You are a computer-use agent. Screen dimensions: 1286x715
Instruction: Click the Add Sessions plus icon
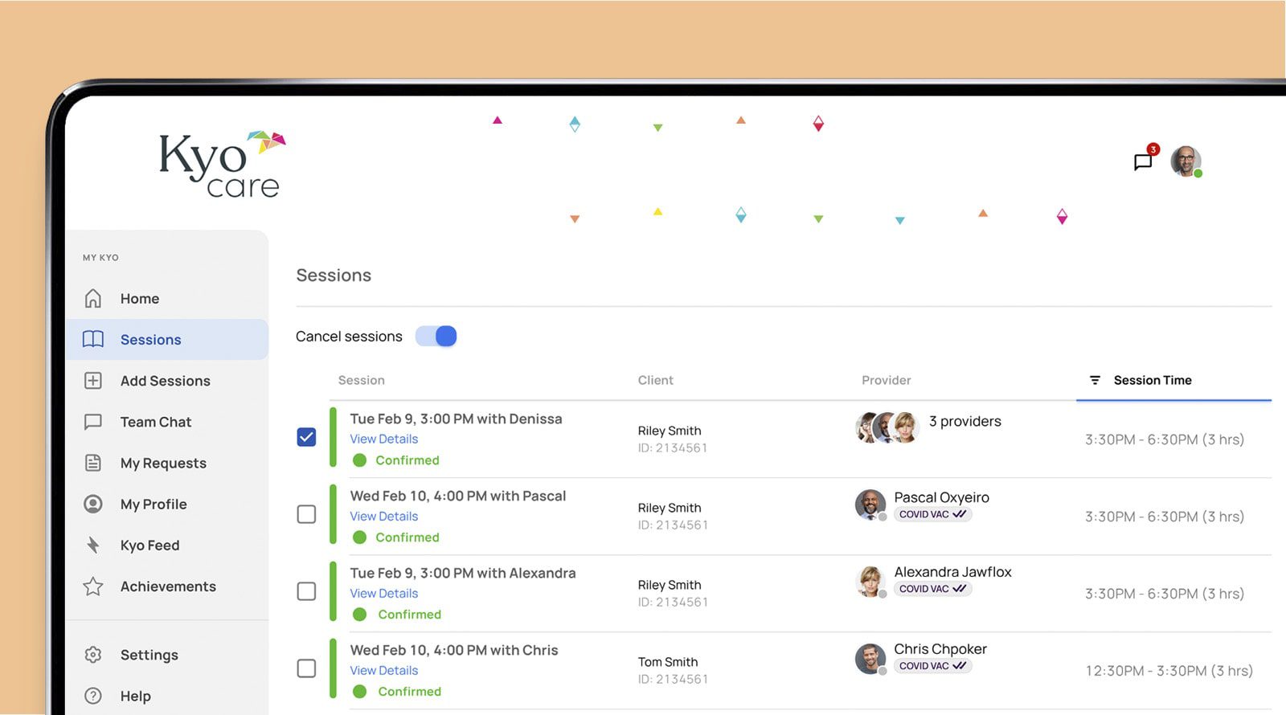[93, 381]
